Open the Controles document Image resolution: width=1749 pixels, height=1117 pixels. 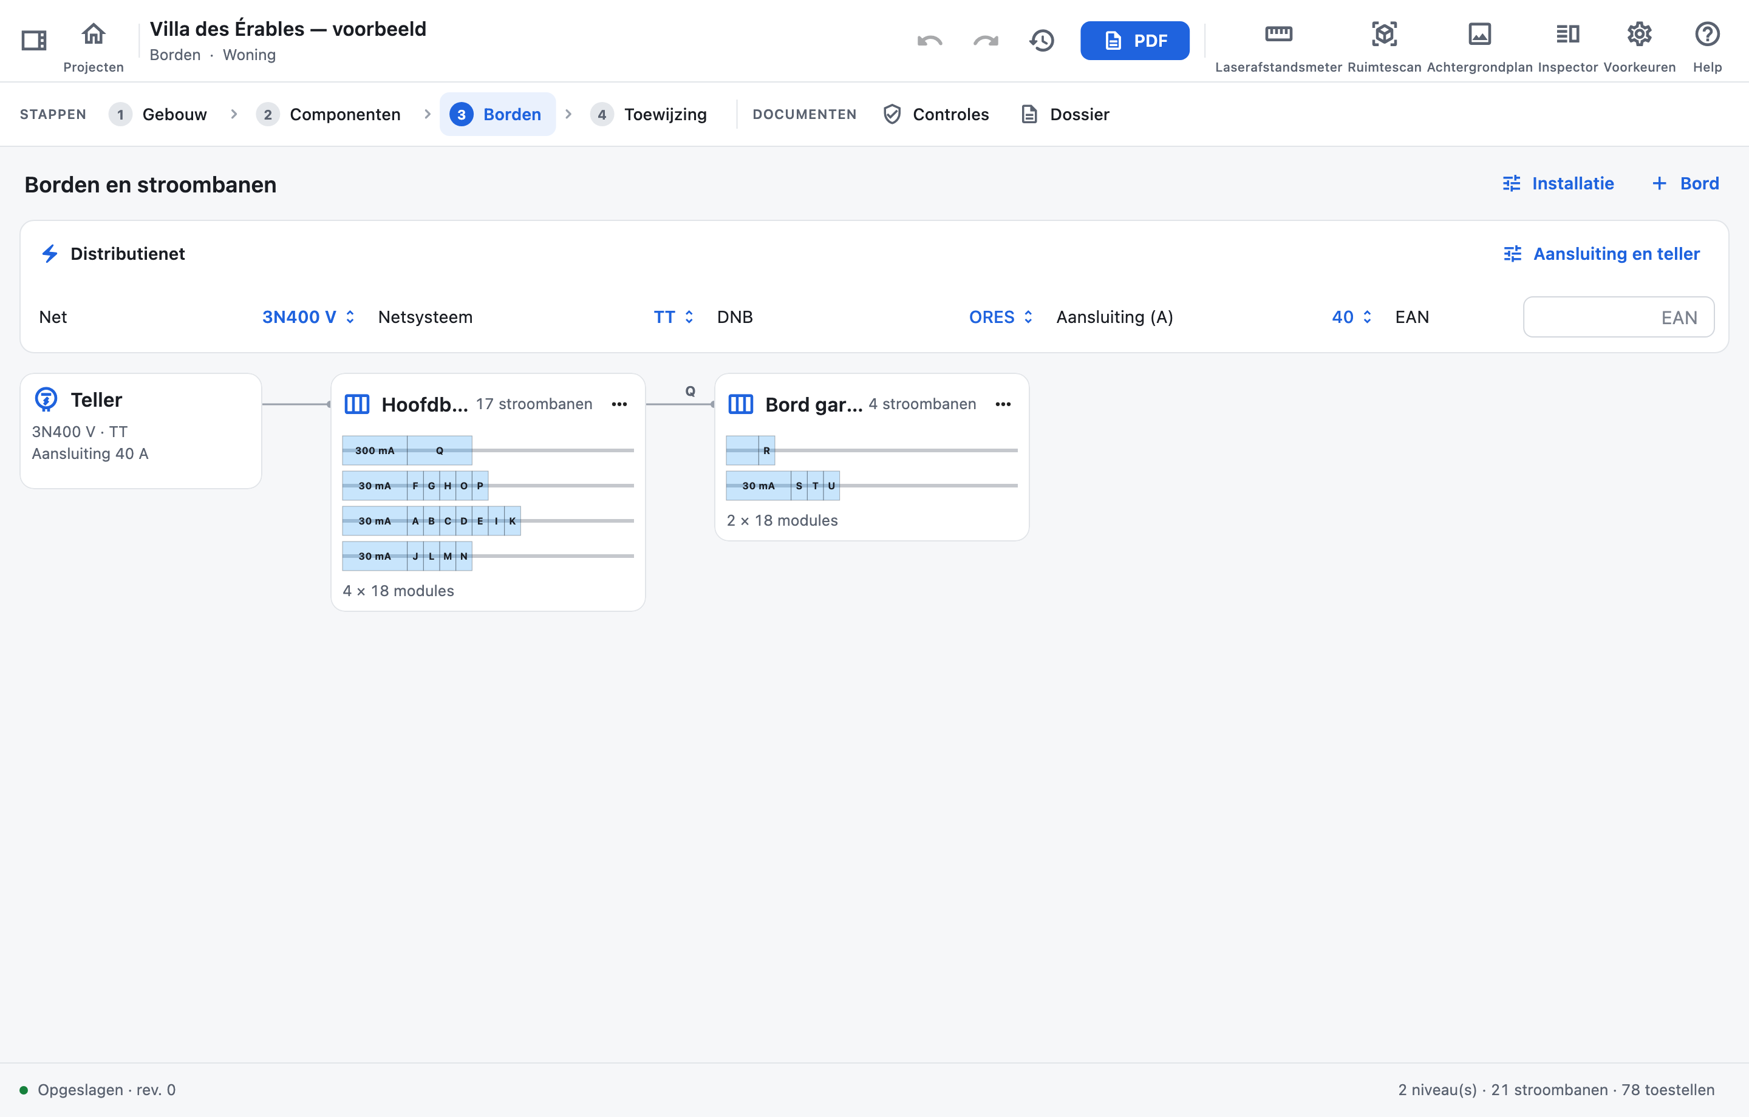pyautogui.click(x=936, y=114)
